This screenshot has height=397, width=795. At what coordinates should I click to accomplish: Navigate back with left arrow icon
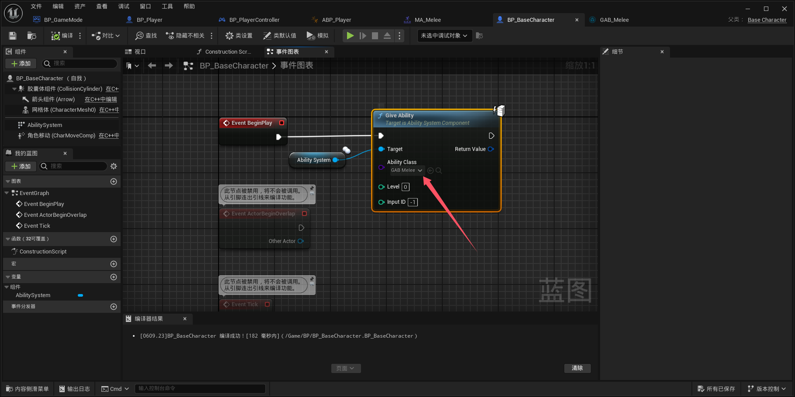152,65
